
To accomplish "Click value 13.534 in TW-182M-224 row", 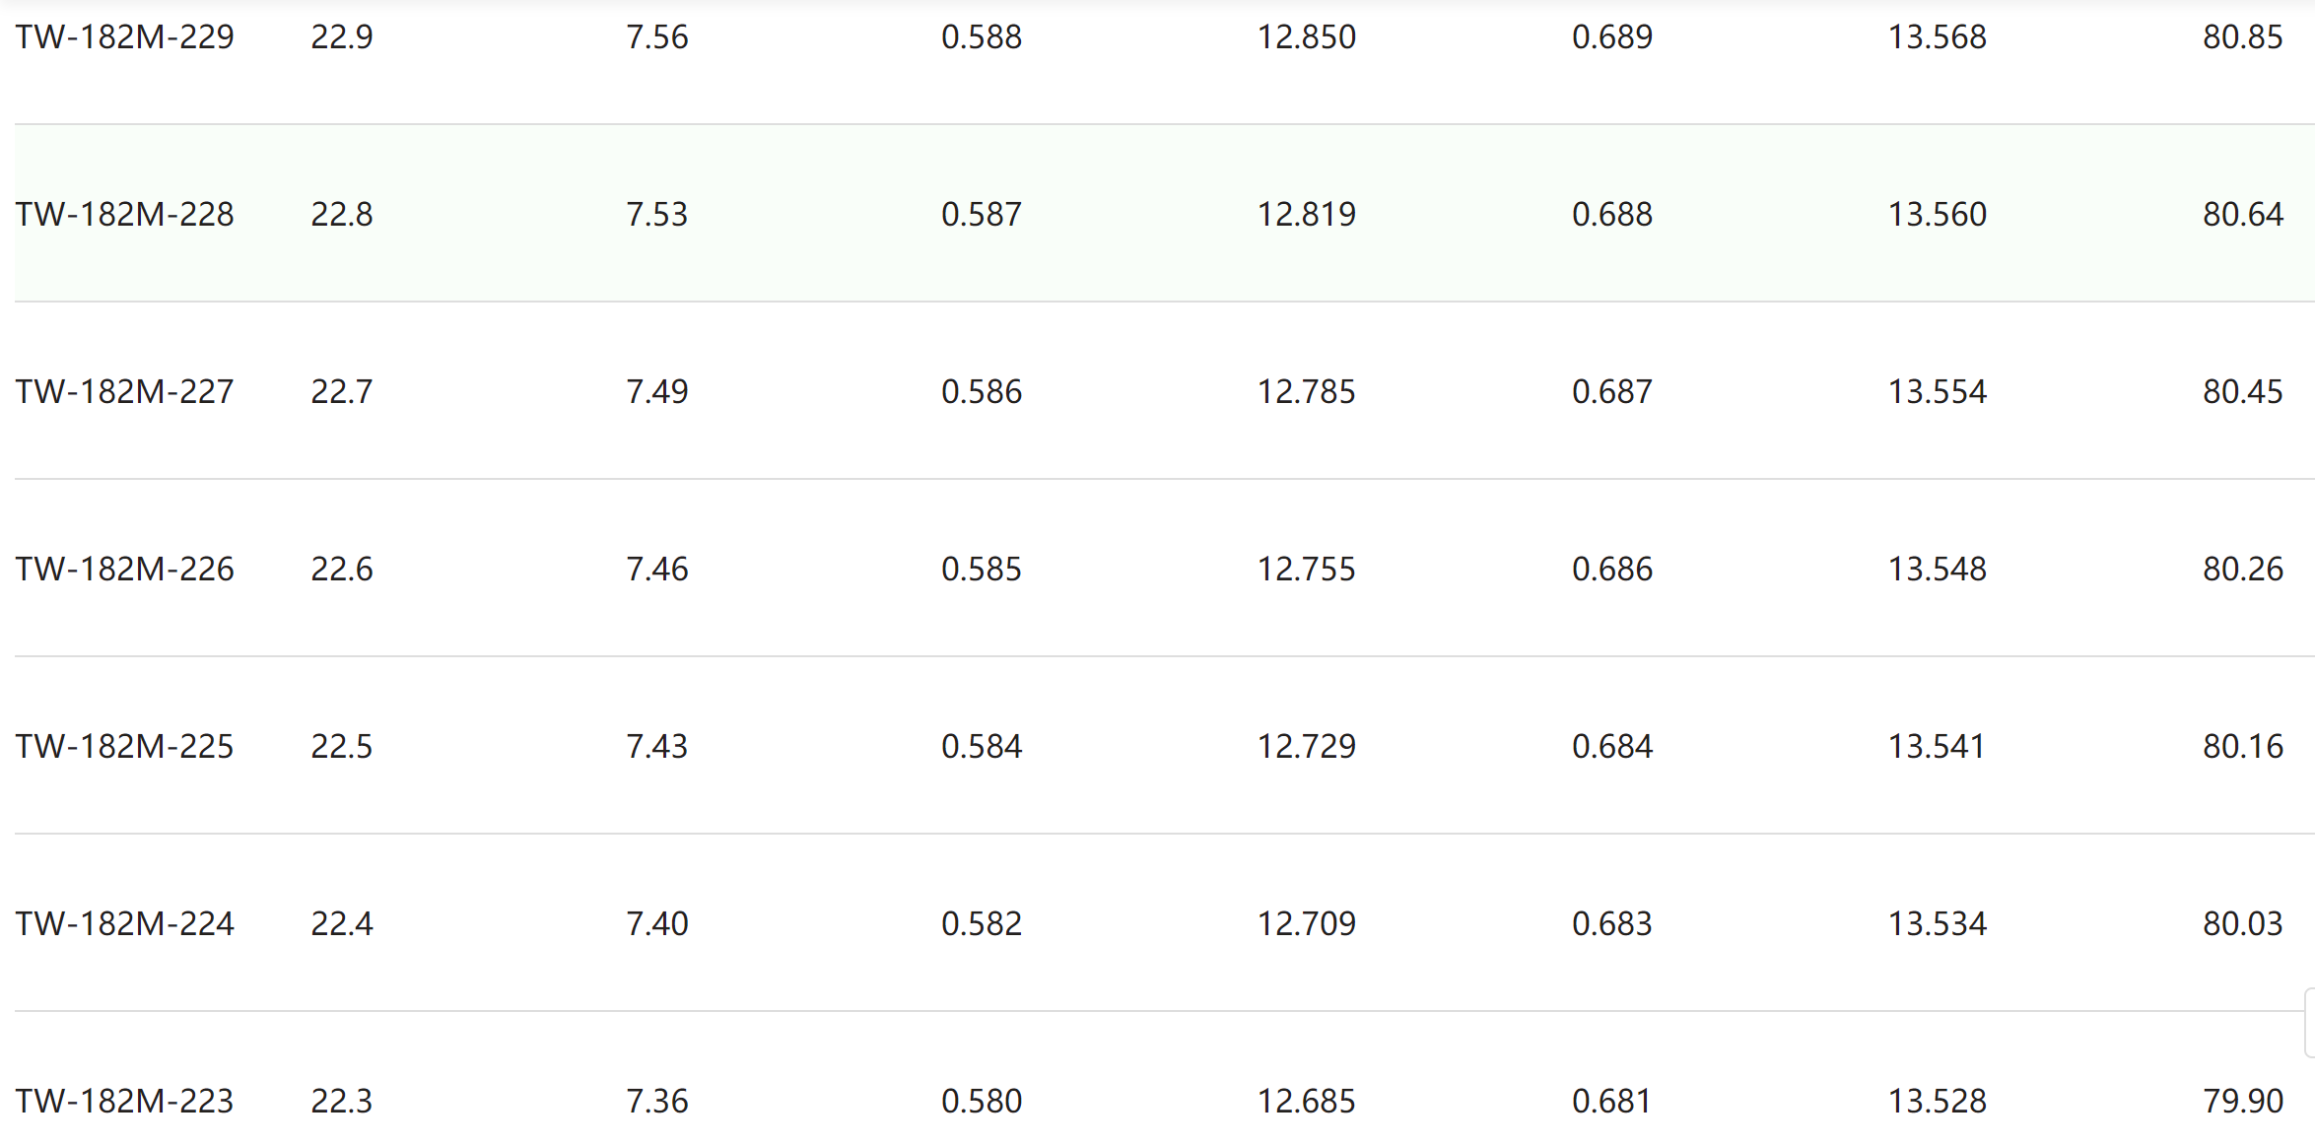I will (x=1938, y=924).
